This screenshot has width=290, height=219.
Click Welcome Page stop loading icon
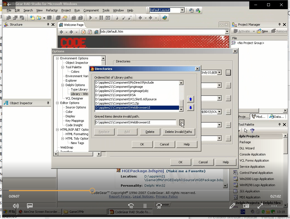[x=84, y=32]
